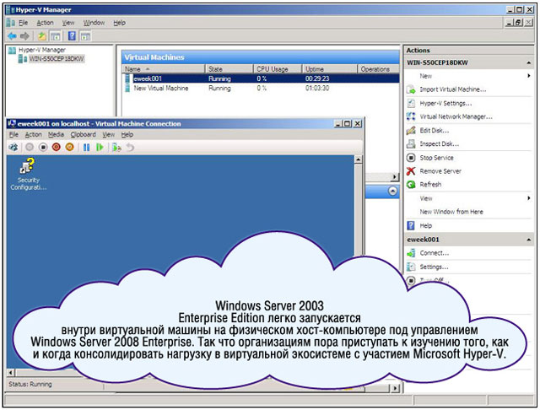540x410 pixels.
Task: Open the Media menu in Virtual Machine Connection
Action: [56, 135]
